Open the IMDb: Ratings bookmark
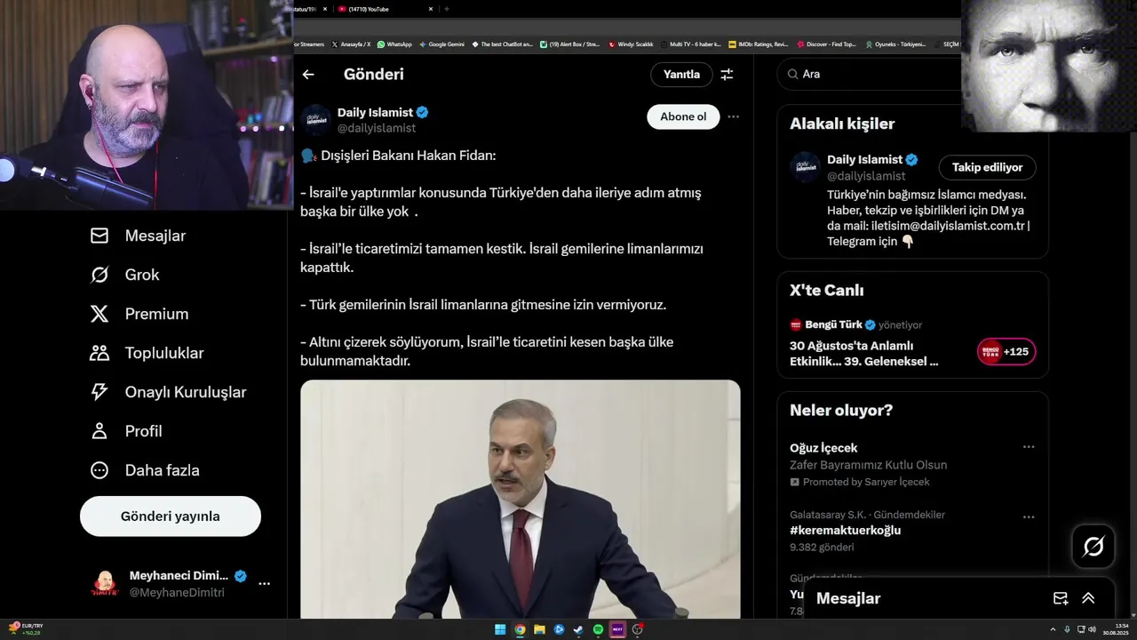Screen dimensions: 1137x640 tap(758, 44)
